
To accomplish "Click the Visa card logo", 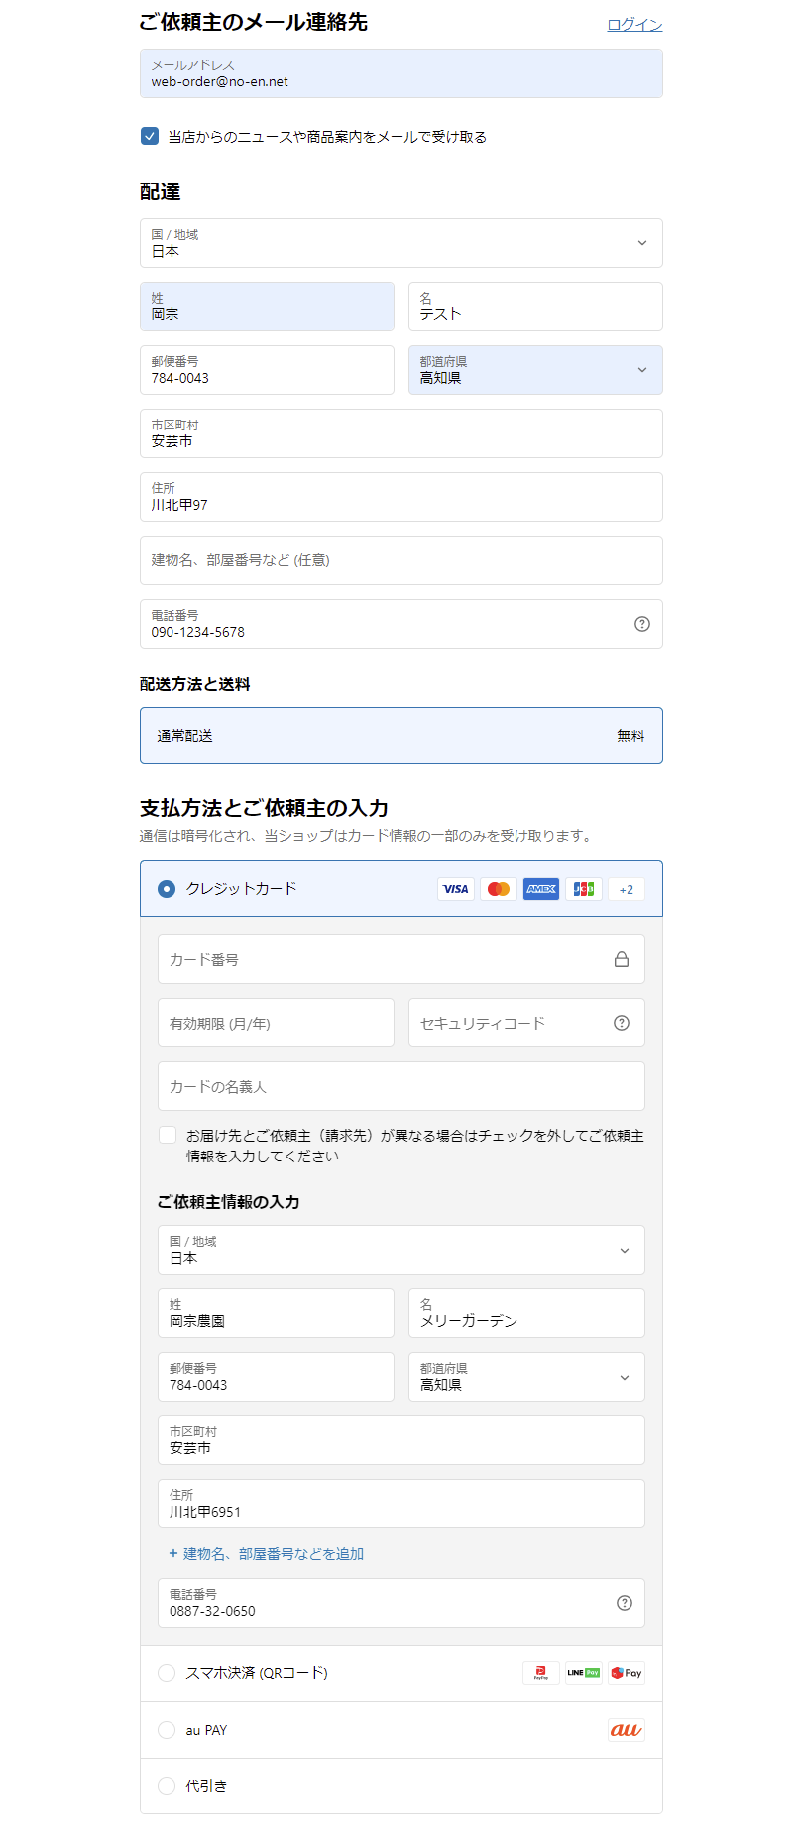I will pyautogui.click(x=456, y=889).
